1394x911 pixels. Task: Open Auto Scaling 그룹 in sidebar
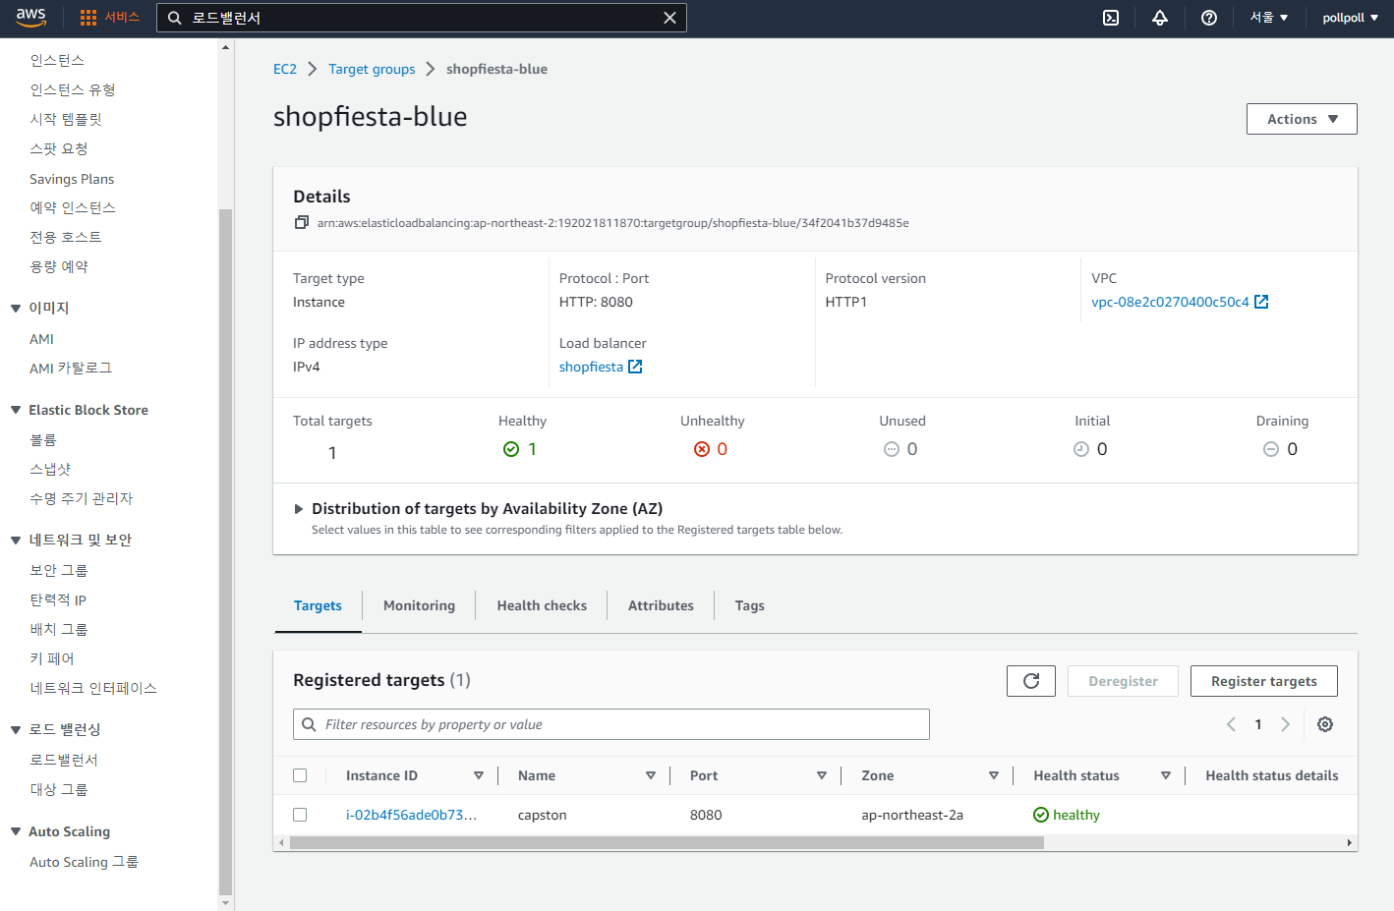coord(84,862)
